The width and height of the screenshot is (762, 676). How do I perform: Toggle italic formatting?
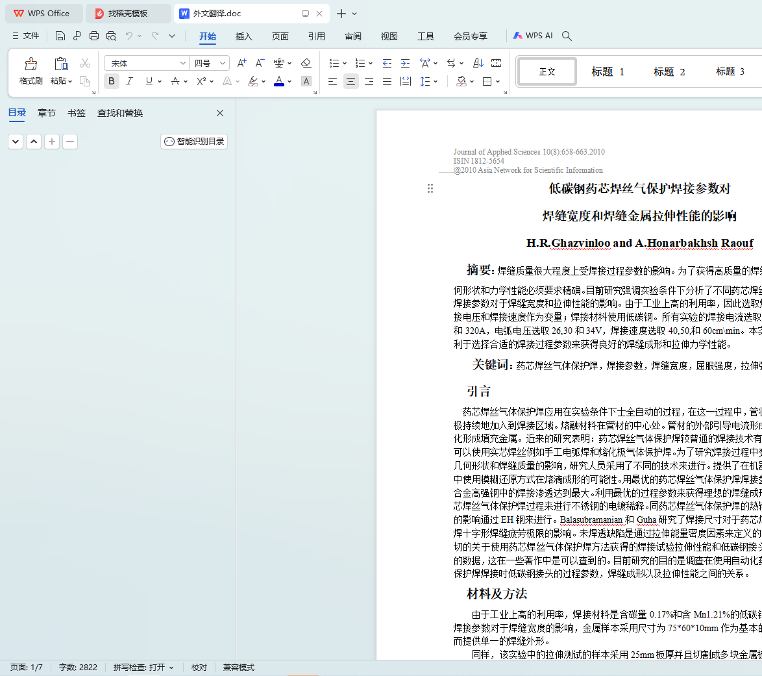point(129,81)
